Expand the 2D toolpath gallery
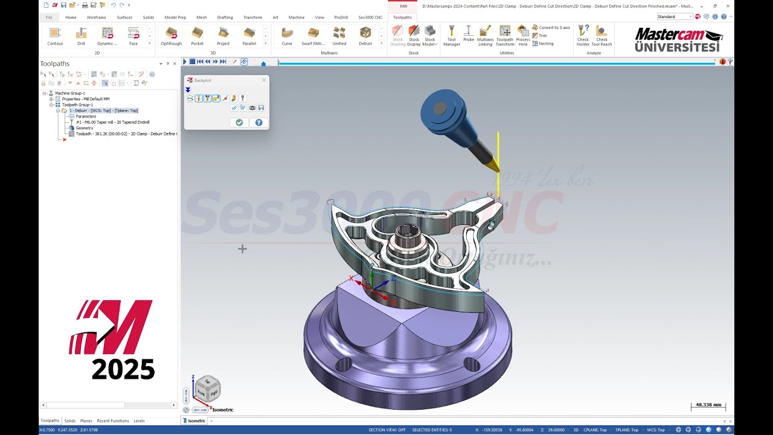Screen dimensions: 773x435 tap(149, 44)
